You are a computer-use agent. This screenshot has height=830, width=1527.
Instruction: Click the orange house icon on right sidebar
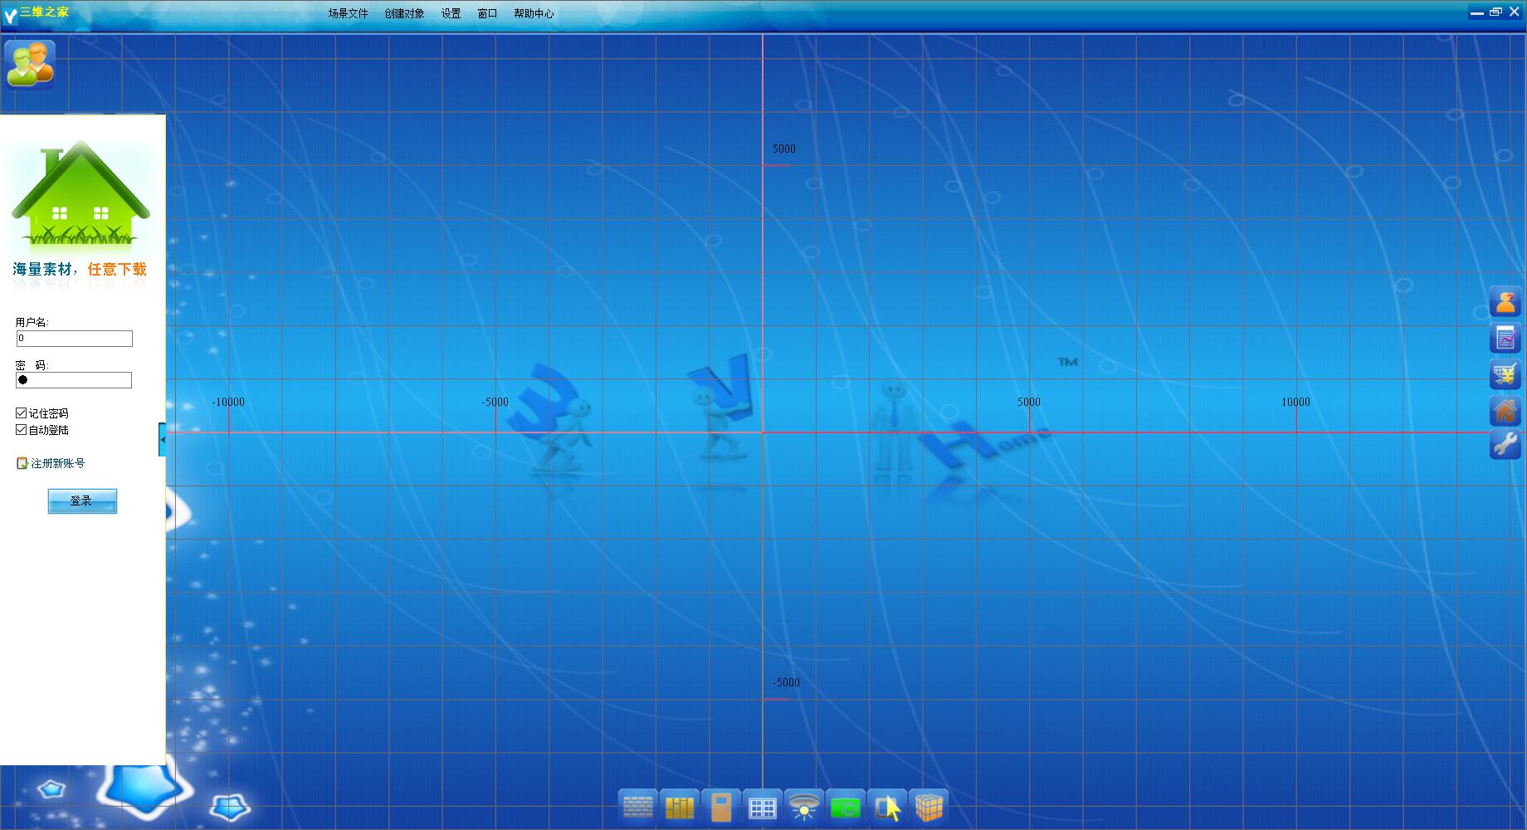coord(1505,410)
